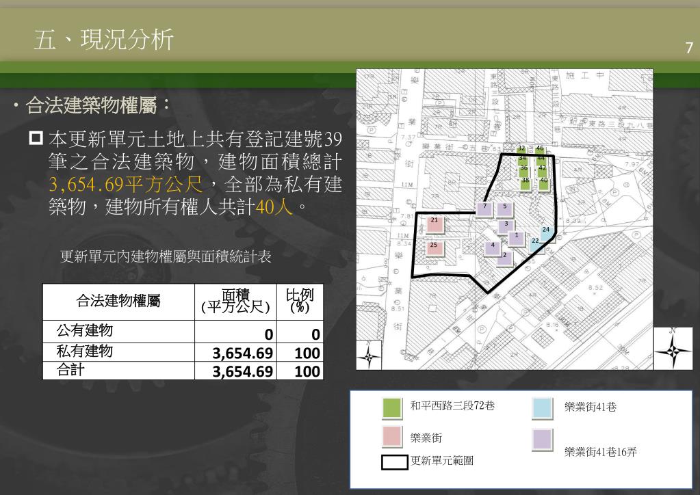Click the table header 合法建物權屬
The height and width of the screenshot is (495, 700).
click(x=118, y=301)
